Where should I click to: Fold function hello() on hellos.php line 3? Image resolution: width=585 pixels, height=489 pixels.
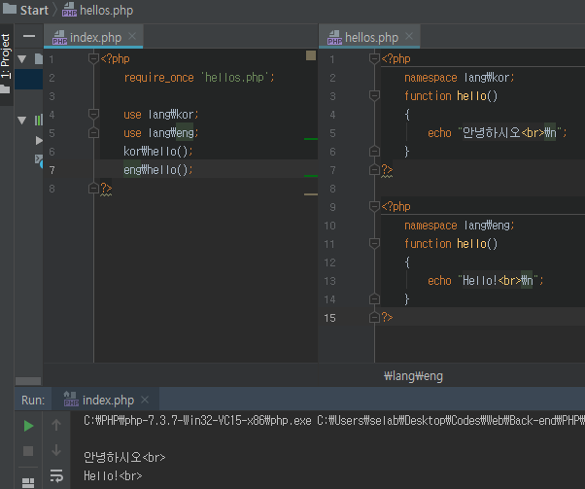coord(374,96)
